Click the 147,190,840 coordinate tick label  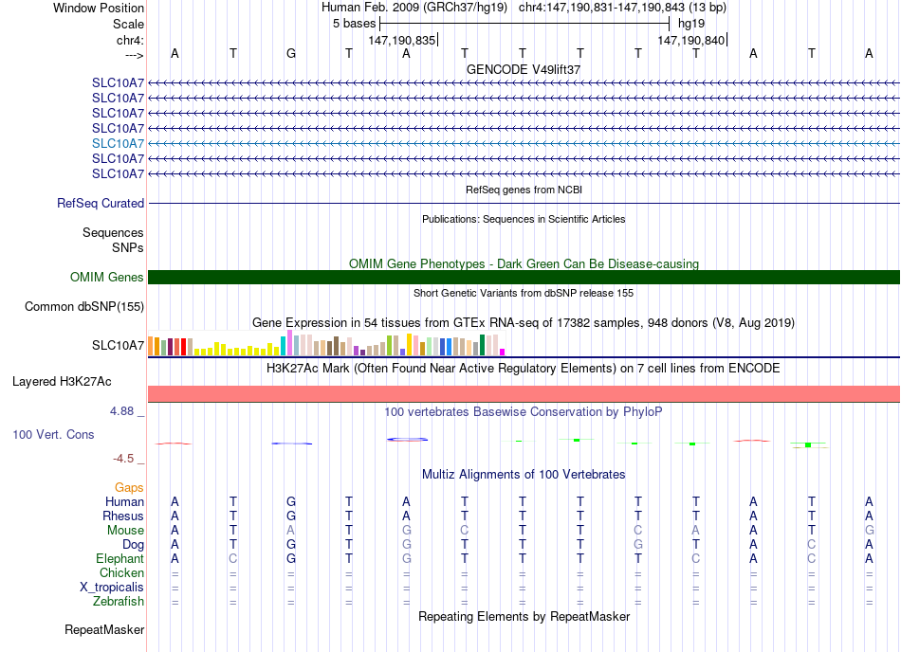tap(690, 40)
